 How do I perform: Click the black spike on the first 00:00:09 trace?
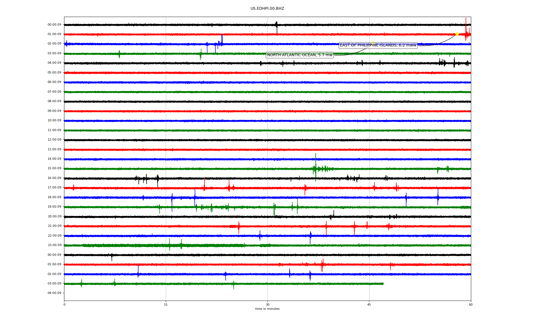(277, 27)
